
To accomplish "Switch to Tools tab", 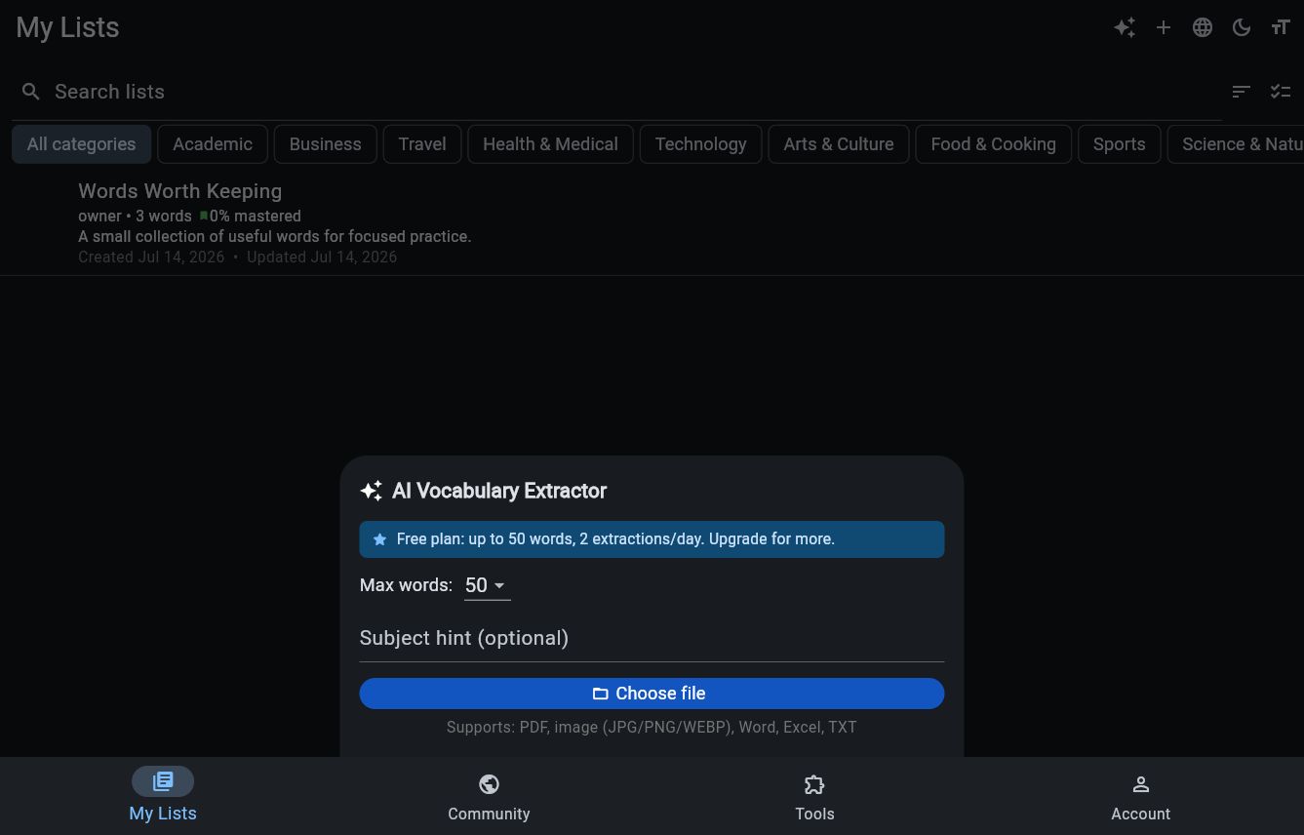I will [814, 796].
